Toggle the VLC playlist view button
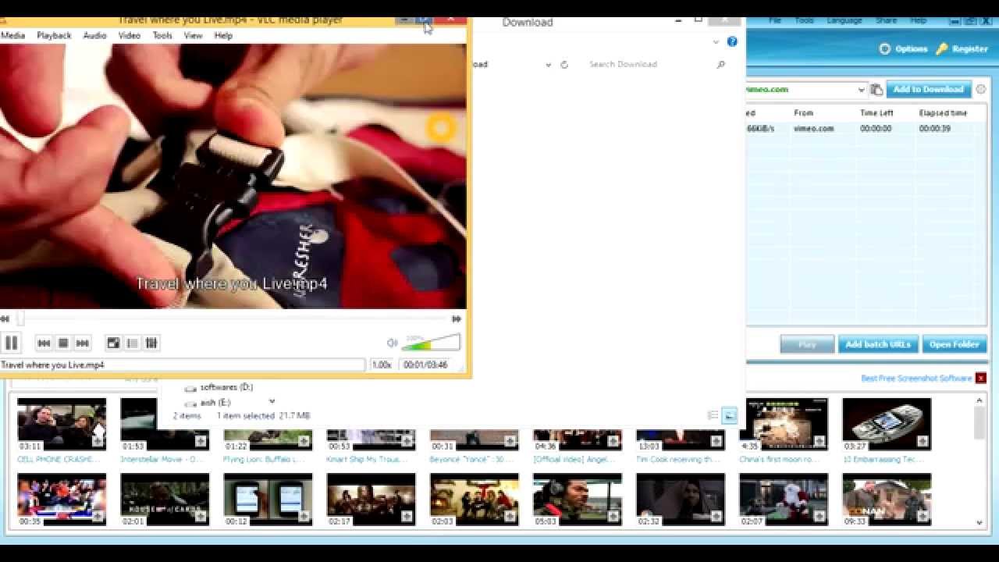 132,343
